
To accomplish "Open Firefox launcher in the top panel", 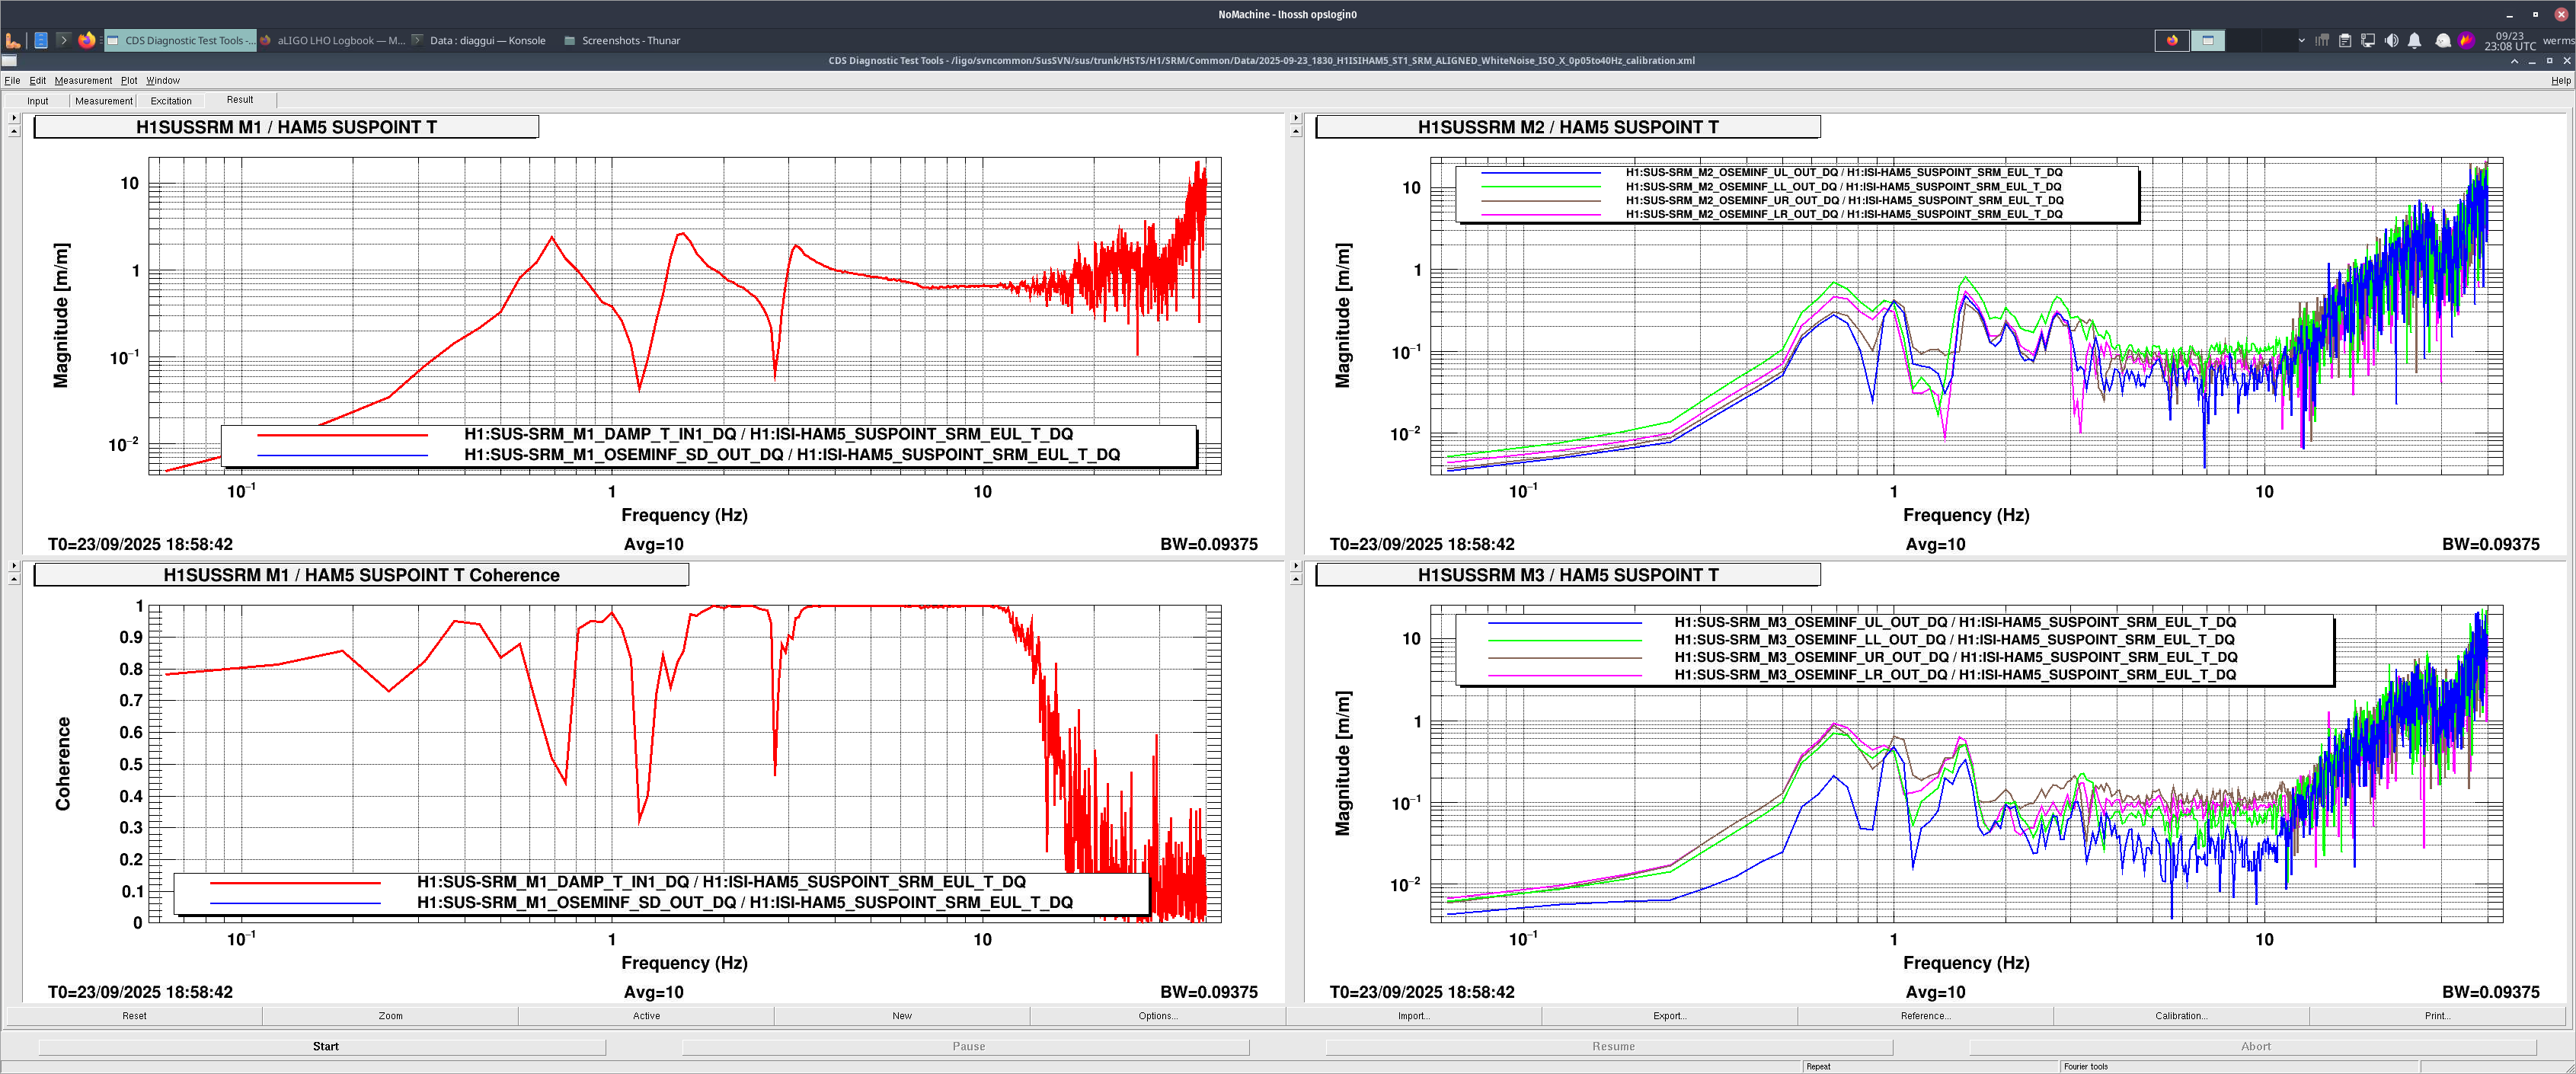I will click(87, 40).
